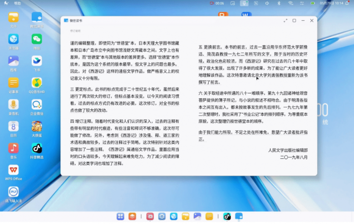
Task: Launch QQ音乐HD from the desktop
Action: tap(37, 83)
